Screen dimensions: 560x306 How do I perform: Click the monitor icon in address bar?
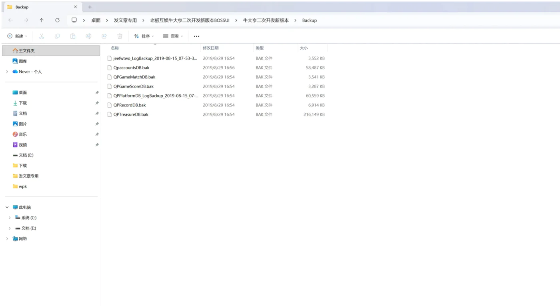(x=74, y=20)
